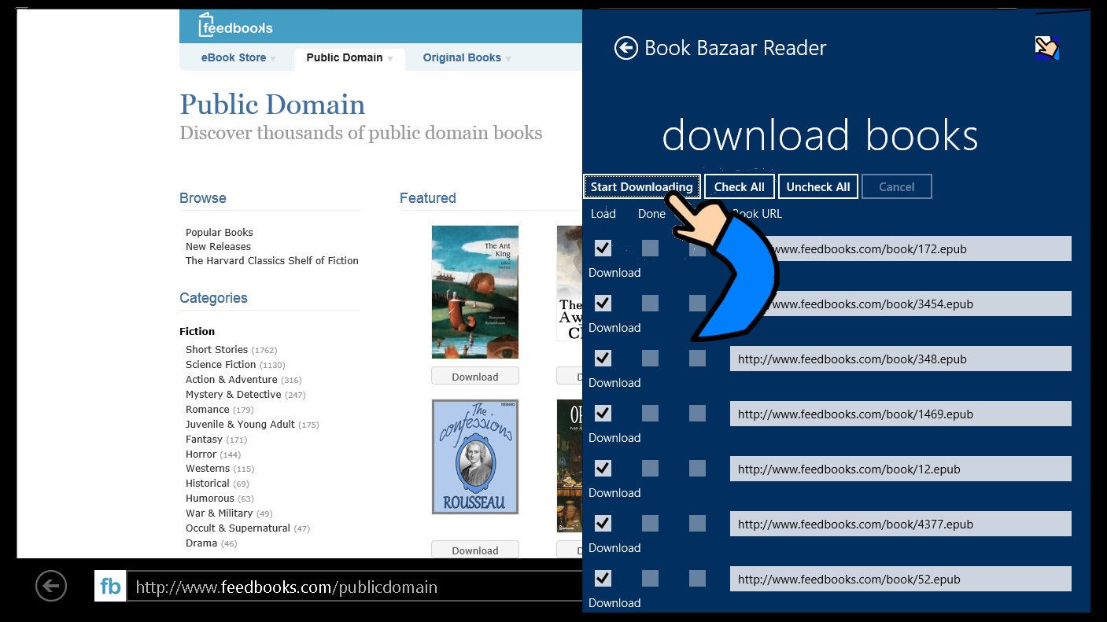Image resolution: width=1107 pixels, height=622 pixels.
Task: Uncheck Load for book/4377.epub
Action: coord(603,524)
